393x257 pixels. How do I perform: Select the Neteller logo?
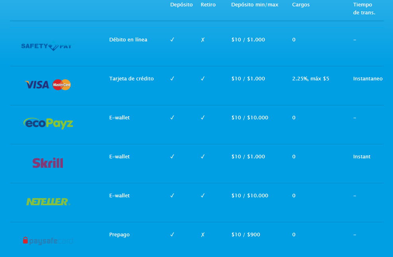pyautogui.click(x=48, y=202)
